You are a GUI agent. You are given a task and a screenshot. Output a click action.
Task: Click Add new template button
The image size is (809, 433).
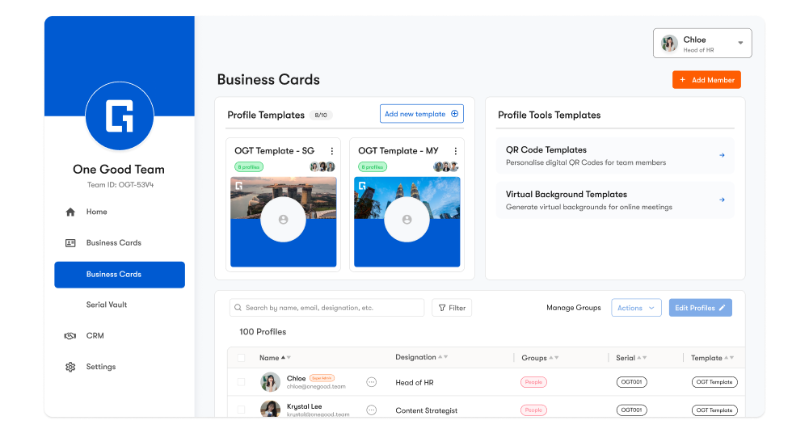pyautogui.click(x=421, y=114)
